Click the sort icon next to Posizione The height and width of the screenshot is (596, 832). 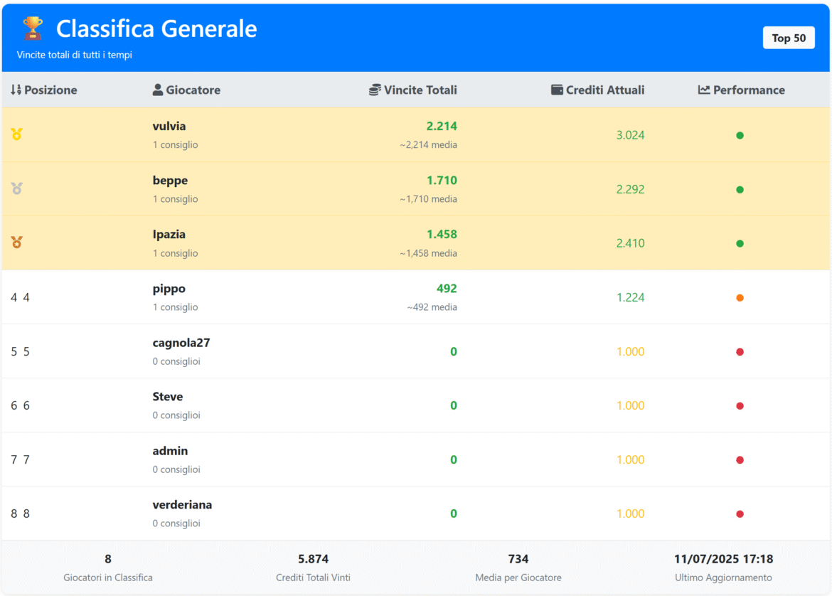(x=16, y=90)
